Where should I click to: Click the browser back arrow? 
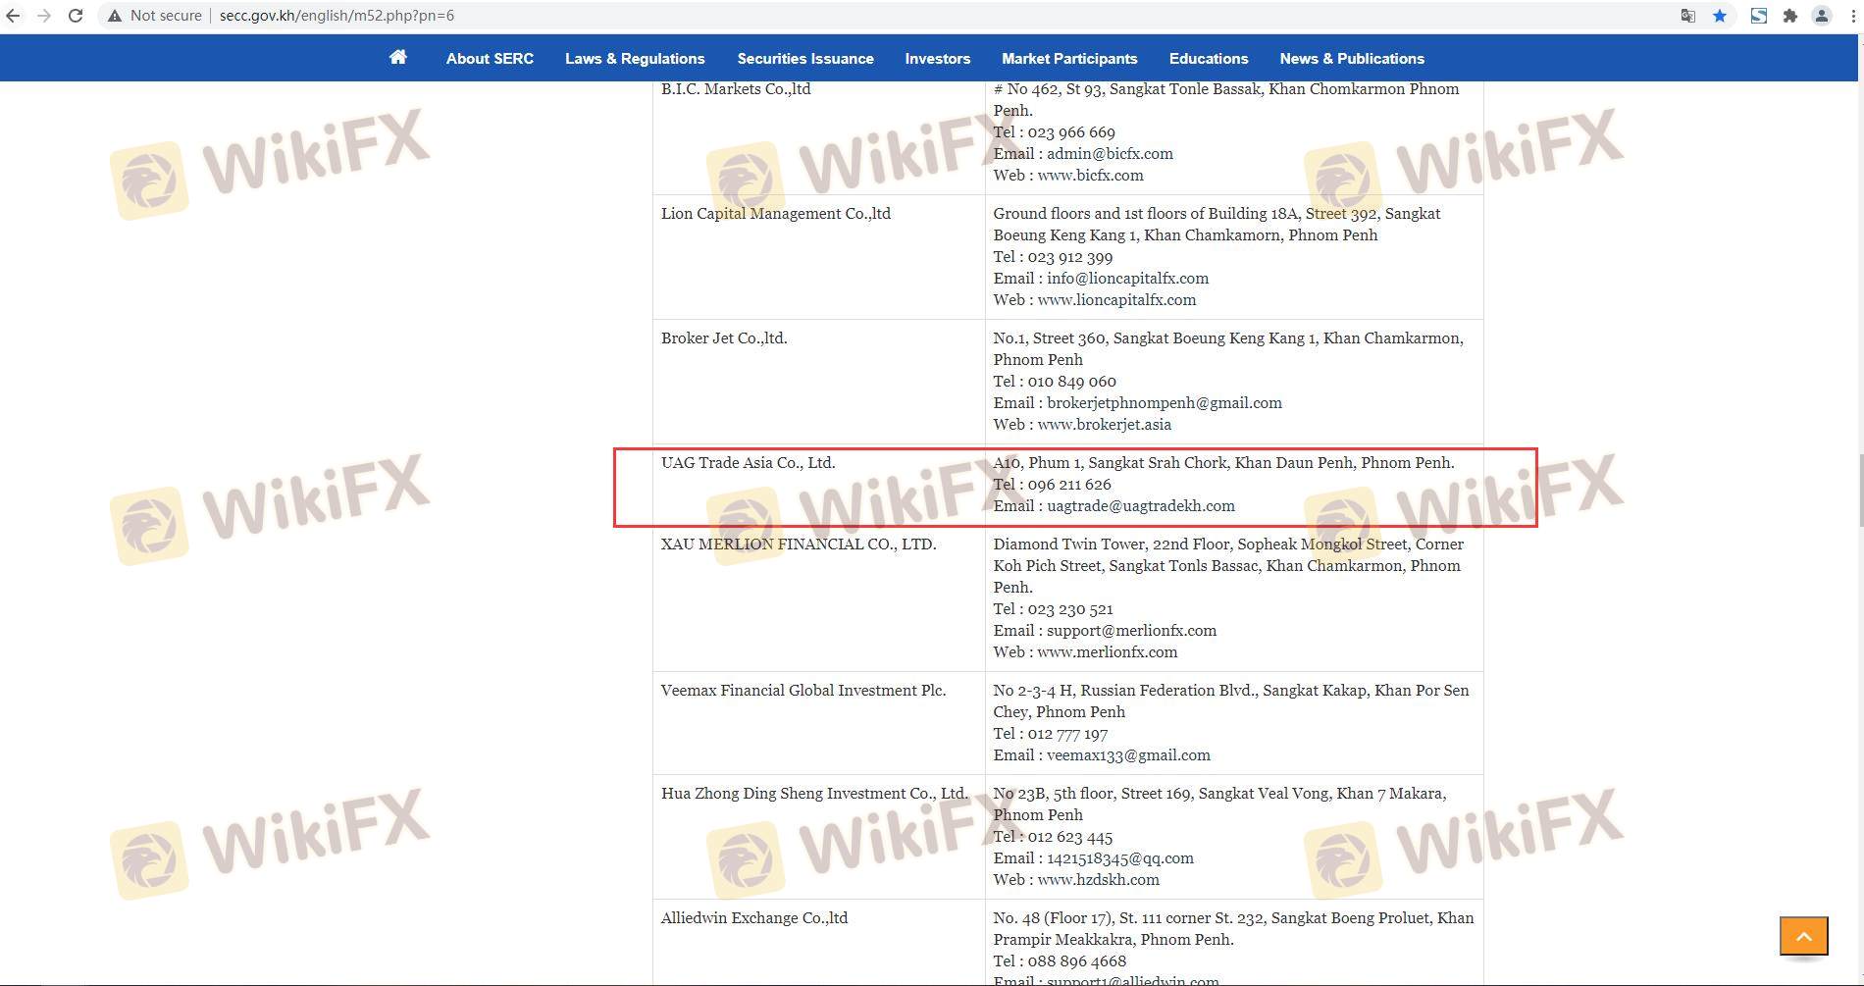13,16
